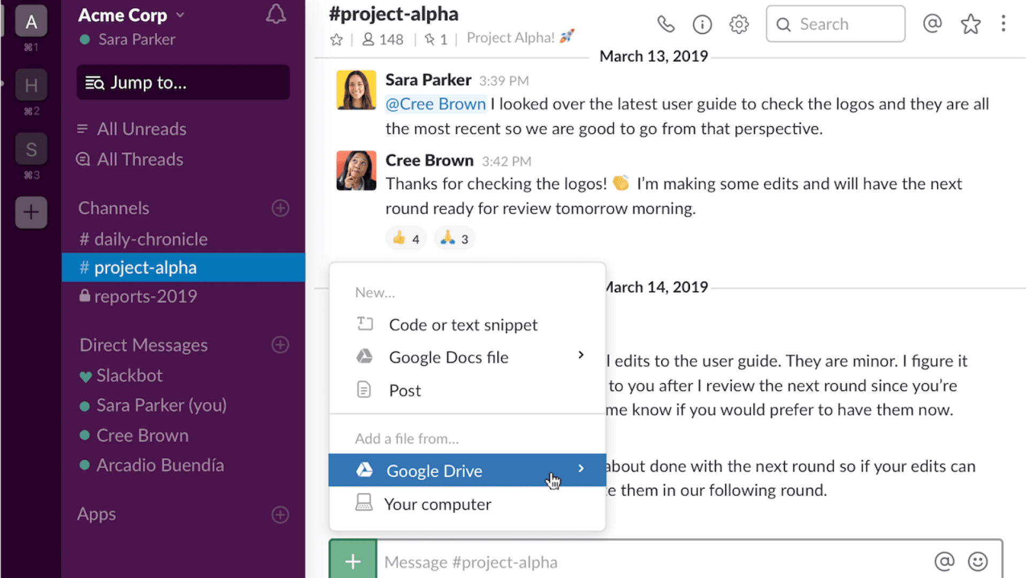The height and width of the screenshot is (578, 1027).
Task: Open Cree Brown direct message
Action: click(134, 436)
